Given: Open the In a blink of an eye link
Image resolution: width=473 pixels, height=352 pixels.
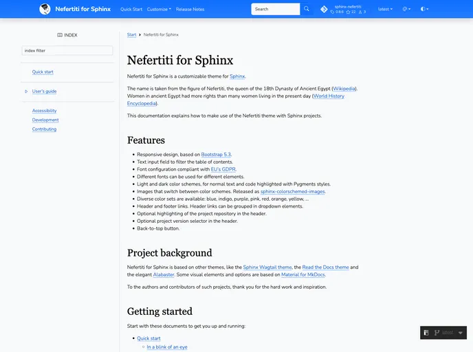Looking at the screenshot, I should (167, 347).
